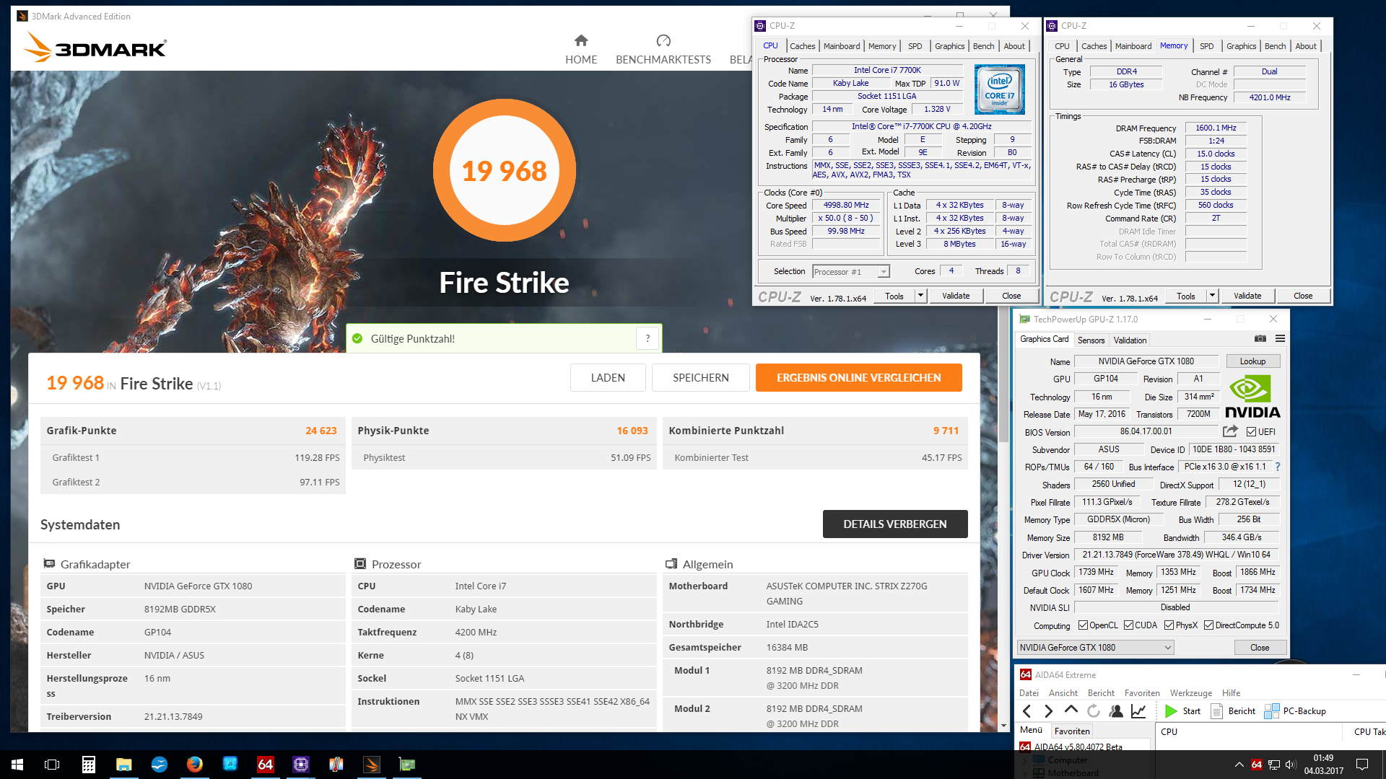Click the 3DMark Home icon
Image resolution: width=1386 pixels, height=779 pixels.
[581, 40]
